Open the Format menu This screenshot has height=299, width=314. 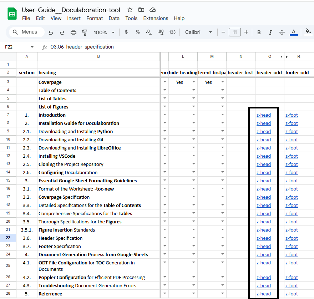95,18
